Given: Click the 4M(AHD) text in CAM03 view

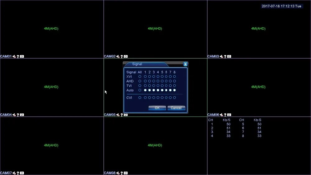Looking at the screenshot, I should click(258, 29).
